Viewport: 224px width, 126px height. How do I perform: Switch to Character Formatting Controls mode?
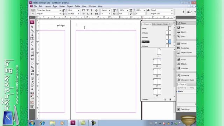[33, 10]
